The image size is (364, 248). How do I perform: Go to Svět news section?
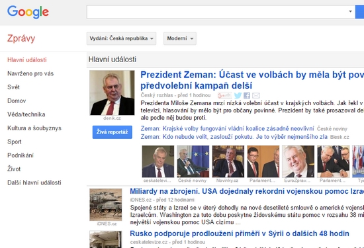13,87
